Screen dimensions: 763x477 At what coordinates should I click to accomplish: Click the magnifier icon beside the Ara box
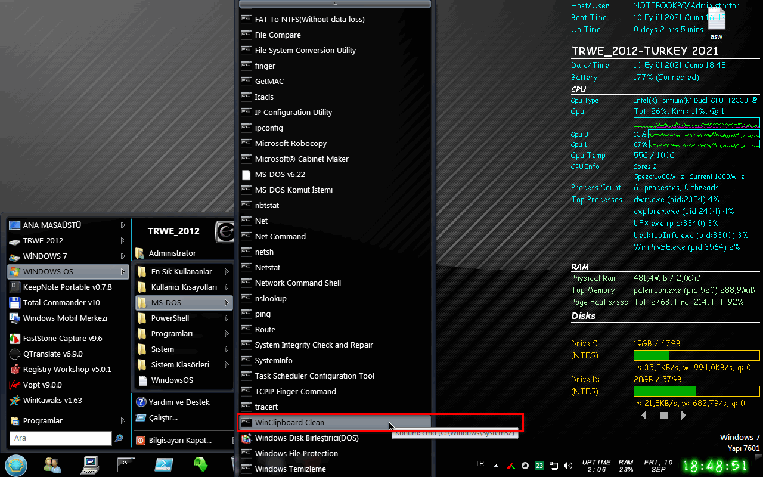click(119, 438)
